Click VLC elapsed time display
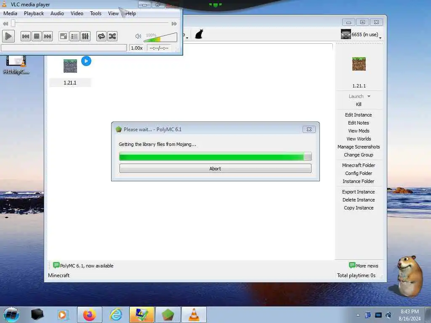 tap(159, 48)
